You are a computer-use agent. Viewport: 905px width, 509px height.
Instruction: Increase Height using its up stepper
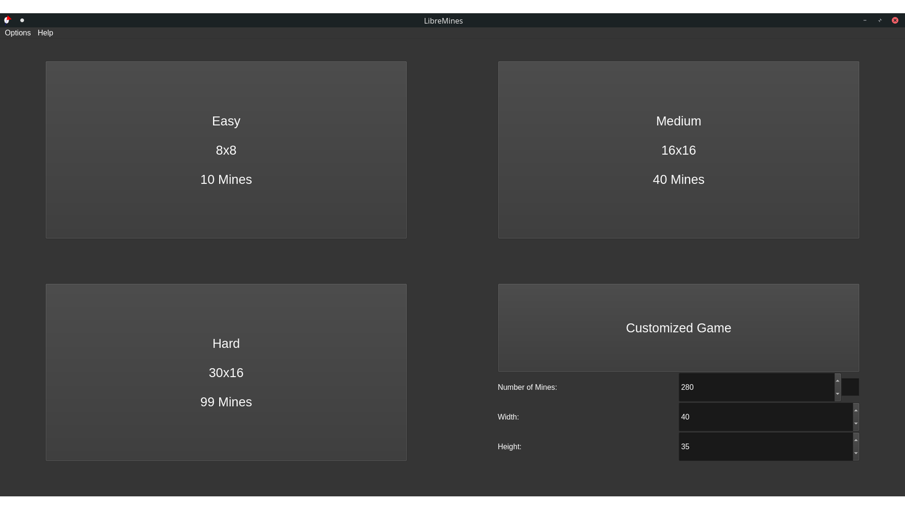tap(856, 440)
